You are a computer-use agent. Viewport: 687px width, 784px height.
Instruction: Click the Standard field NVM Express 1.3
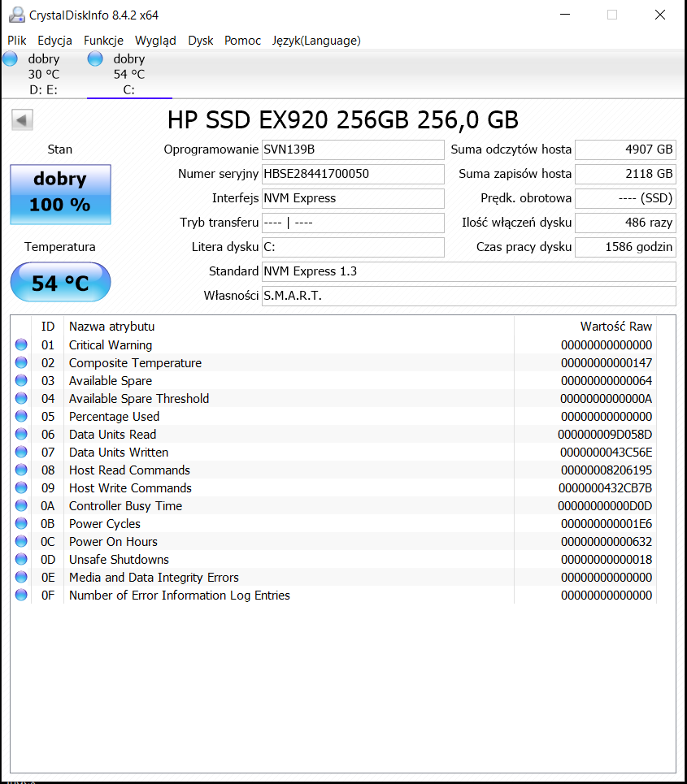[469, 271]
